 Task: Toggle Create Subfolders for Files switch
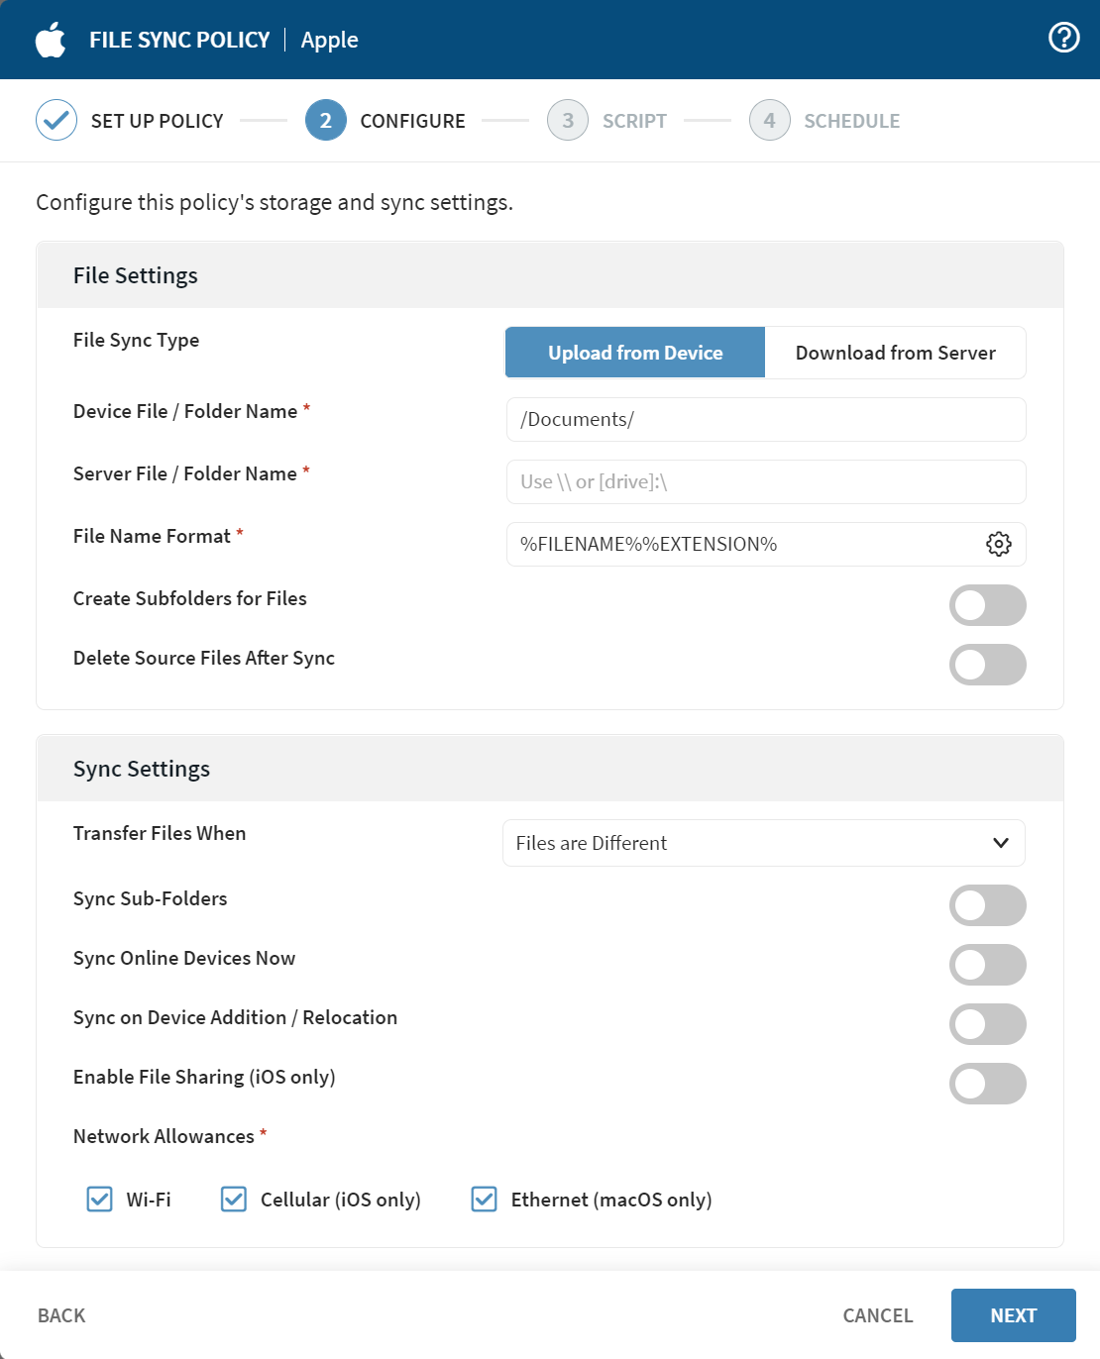[x=987, y=605]
